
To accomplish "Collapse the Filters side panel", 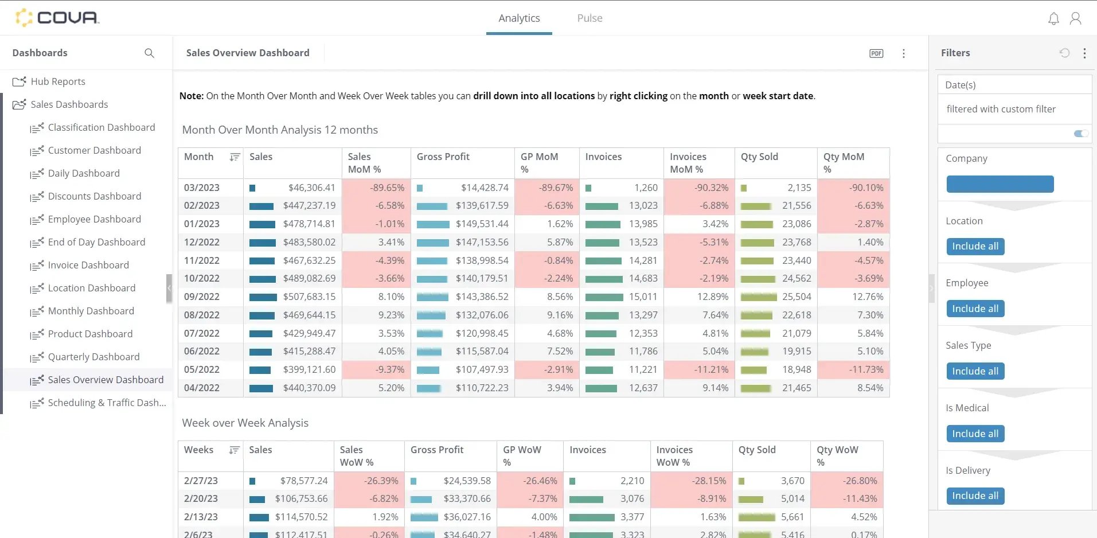I will click(932, 289).
